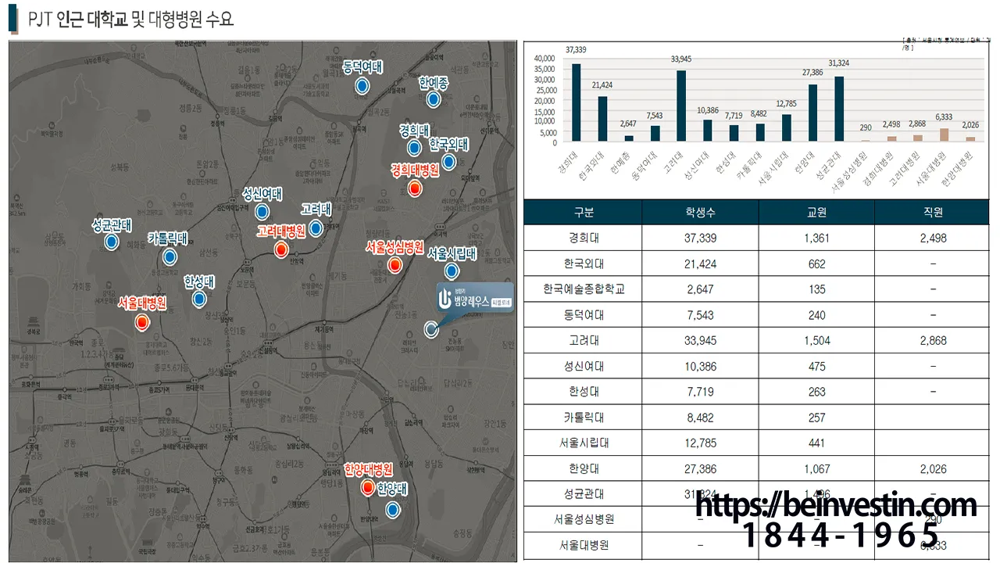Select the red 서울대병원 marker
Screen dimensions: 1000x563
tap(141, 321)
